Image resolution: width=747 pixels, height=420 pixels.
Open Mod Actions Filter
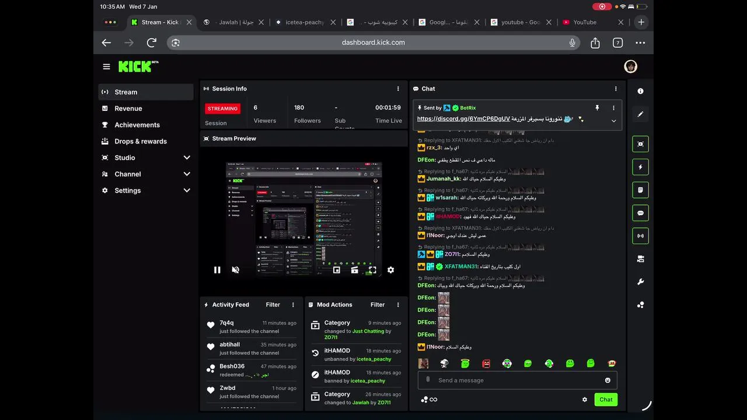pyautogui.click(x=378, y=304)
